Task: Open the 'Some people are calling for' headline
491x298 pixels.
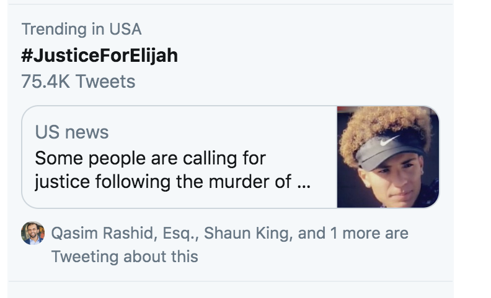Action: click(x=150, y=158)
